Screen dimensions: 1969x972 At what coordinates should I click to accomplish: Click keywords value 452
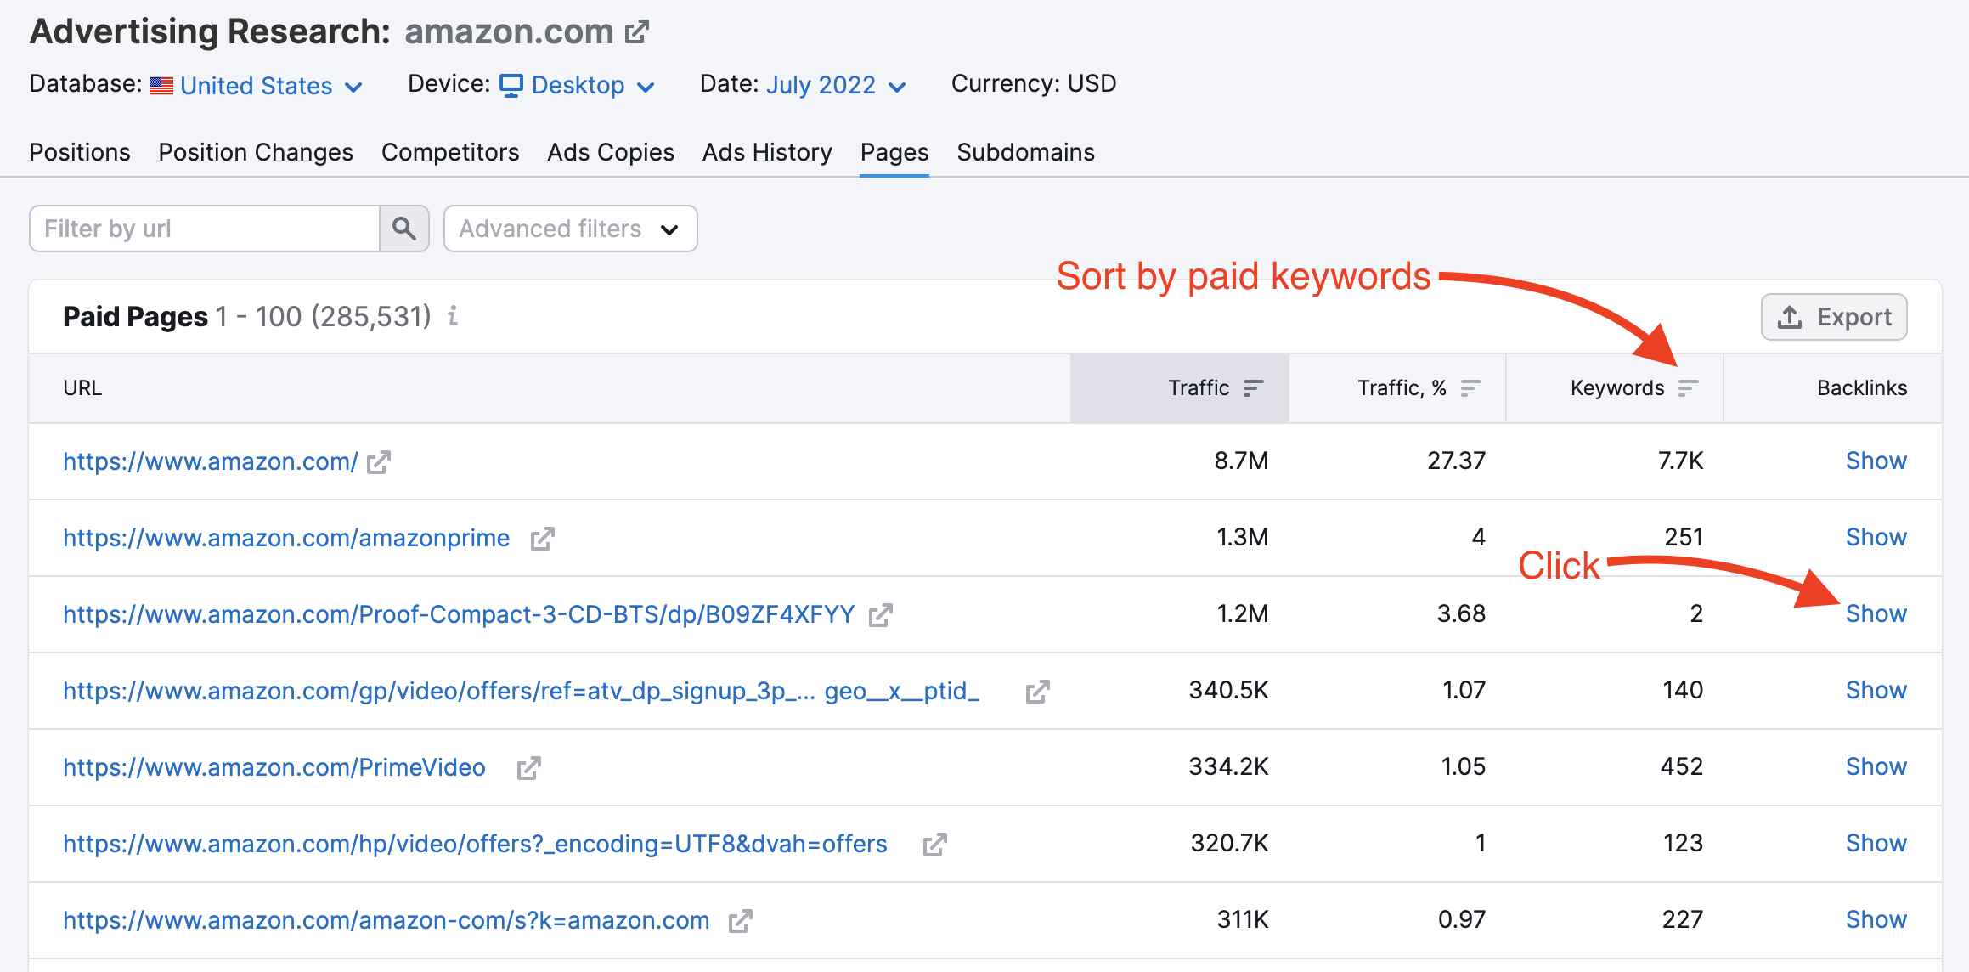tap(1682, 766)
